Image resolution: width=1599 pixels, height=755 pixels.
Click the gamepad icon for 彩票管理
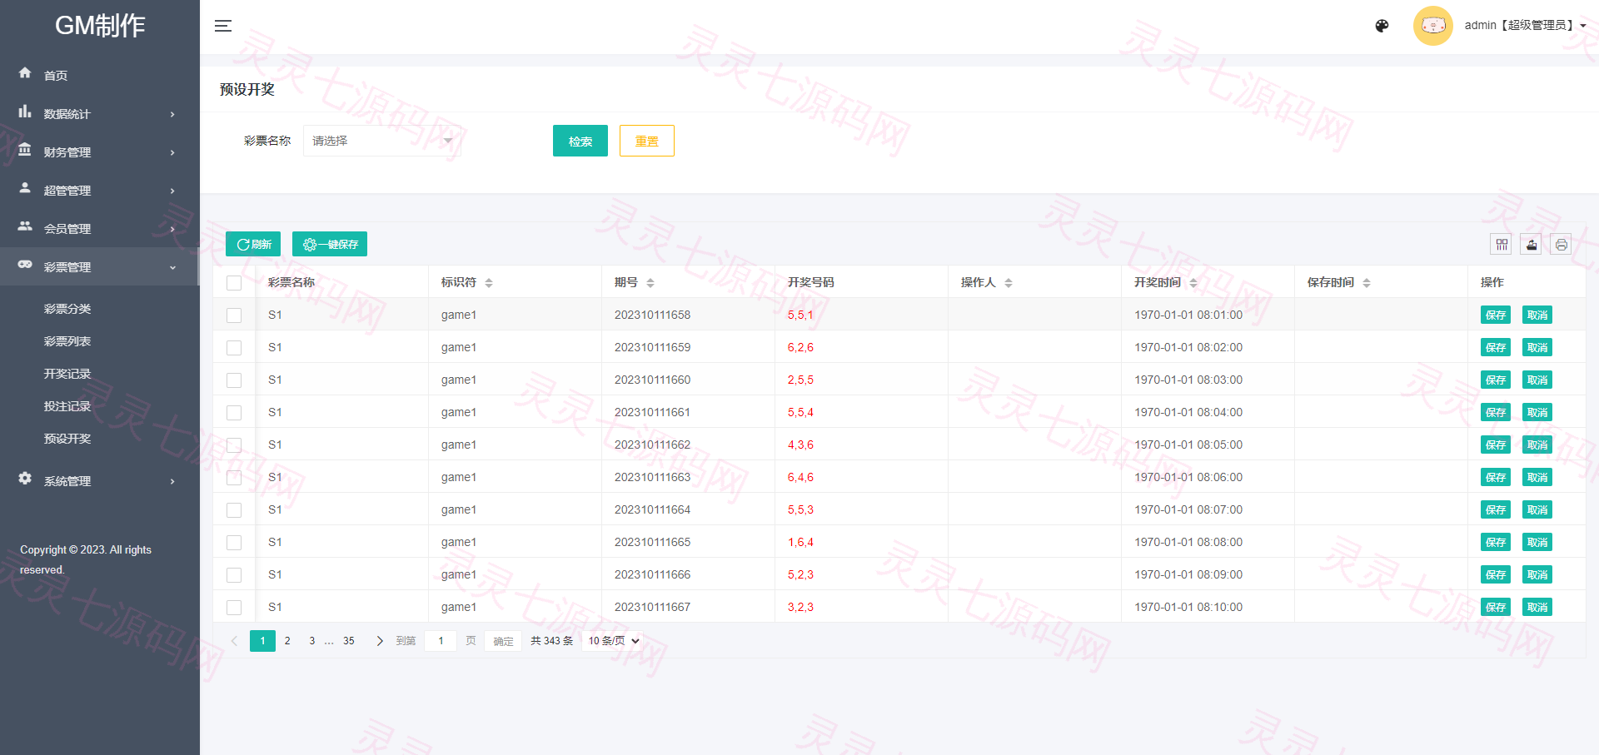coord(25,265)
